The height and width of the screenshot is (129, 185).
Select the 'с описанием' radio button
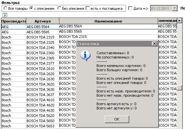31,8
